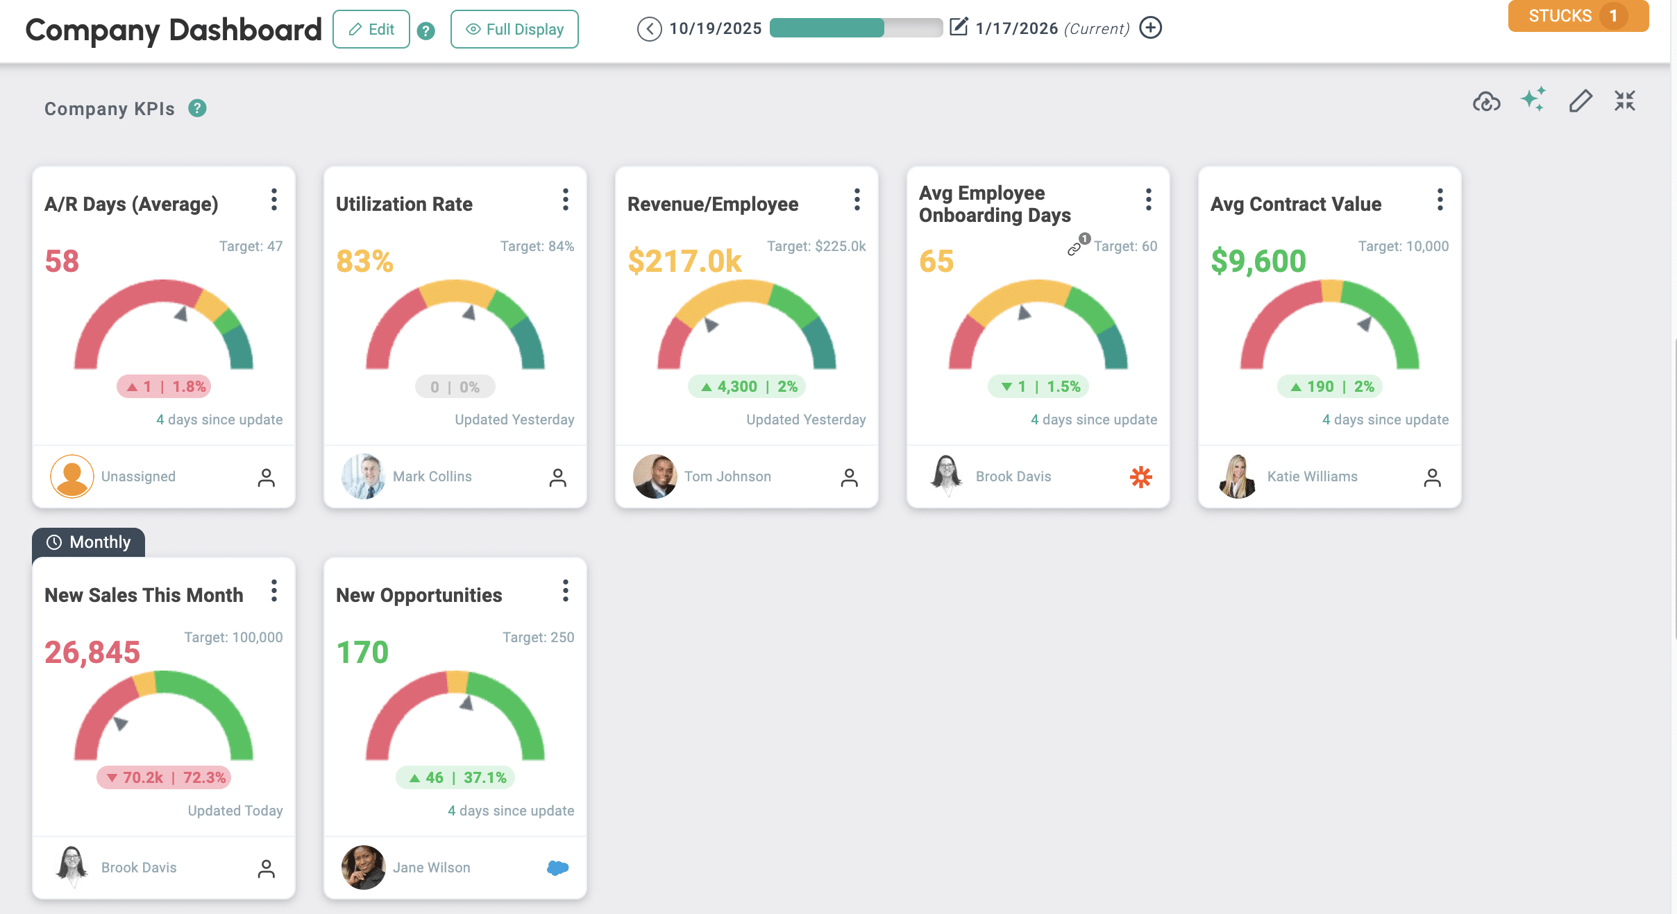This screenshot has width=1677, height=914.
Task: Collapse the Company KPIs section
Action: tap(1625, 101)
